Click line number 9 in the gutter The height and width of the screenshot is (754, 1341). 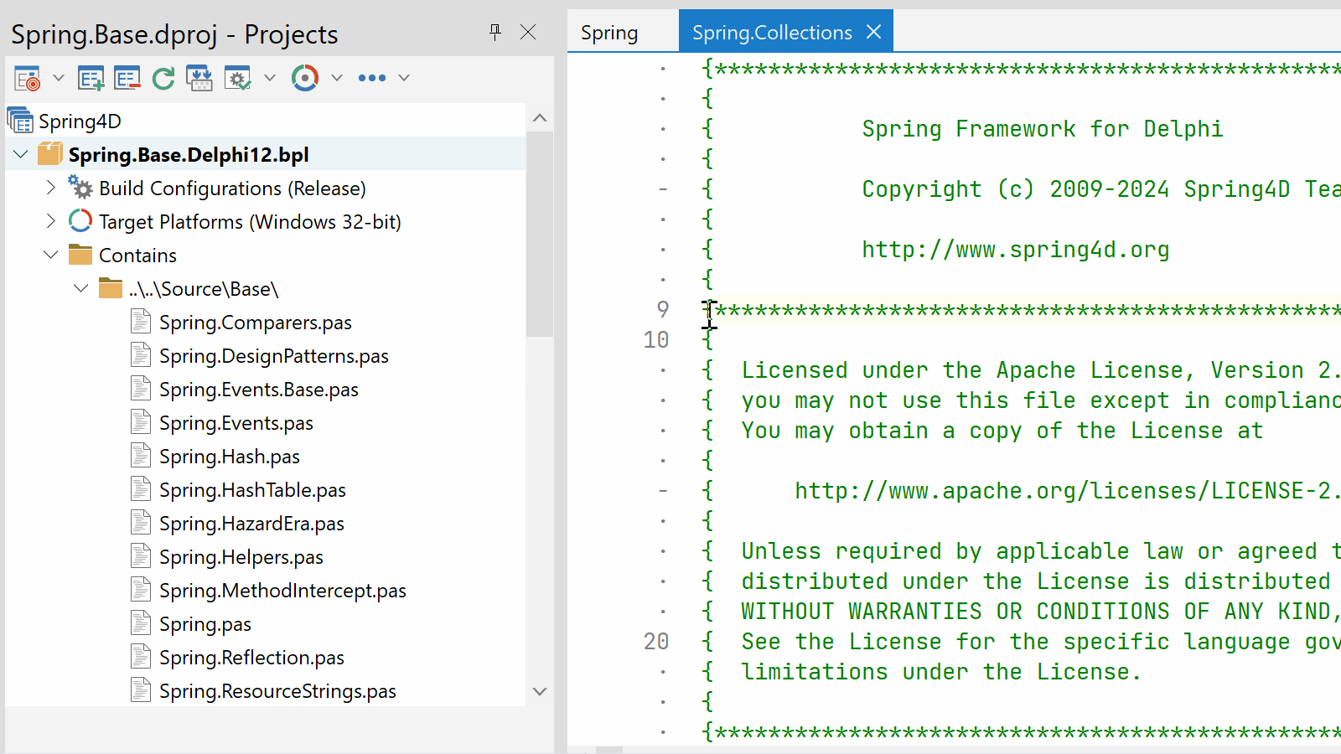point(663,310)
